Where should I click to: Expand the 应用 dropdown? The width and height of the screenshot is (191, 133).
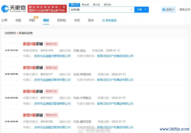tap(169, 10)
